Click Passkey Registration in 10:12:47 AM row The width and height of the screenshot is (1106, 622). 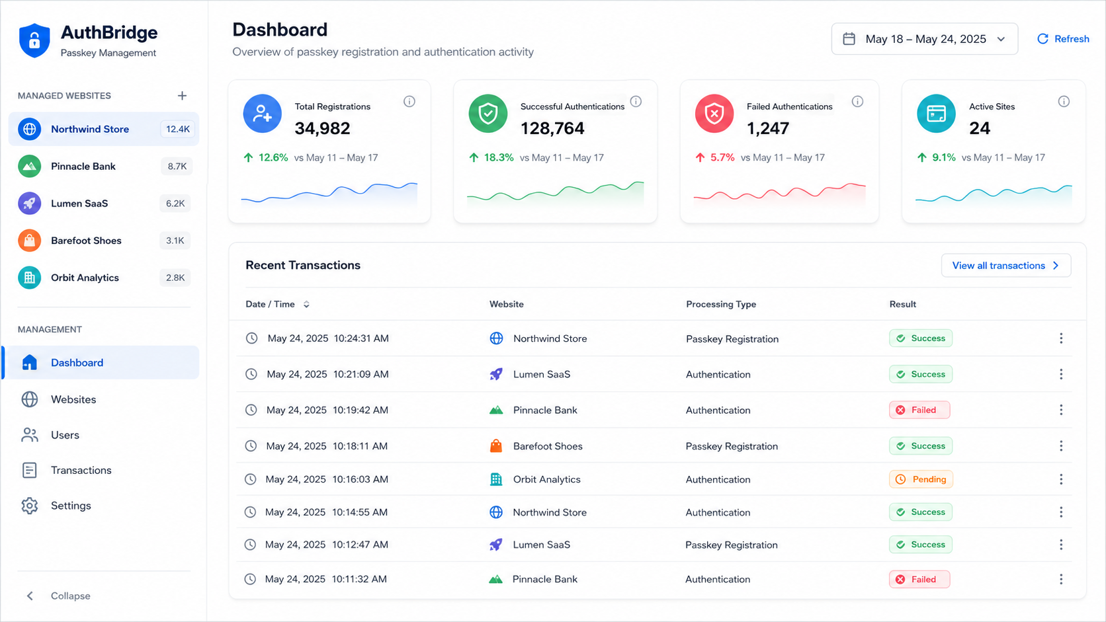pyautogui.click(x=732, y=545)
